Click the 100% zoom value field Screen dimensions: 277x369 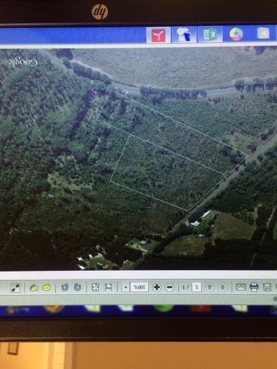(x=140, y=287)
